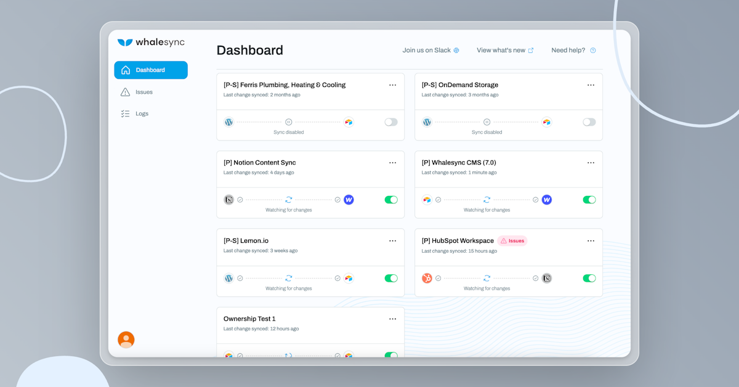Image resolution: width=739 pixels, height=387 pixels.
Task: Click the Need help question icon
Action: [x=593, y=51]
